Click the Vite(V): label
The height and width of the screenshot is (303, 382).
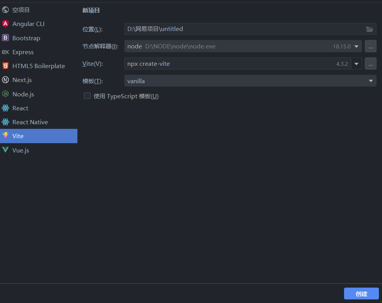tap(93, 64)
